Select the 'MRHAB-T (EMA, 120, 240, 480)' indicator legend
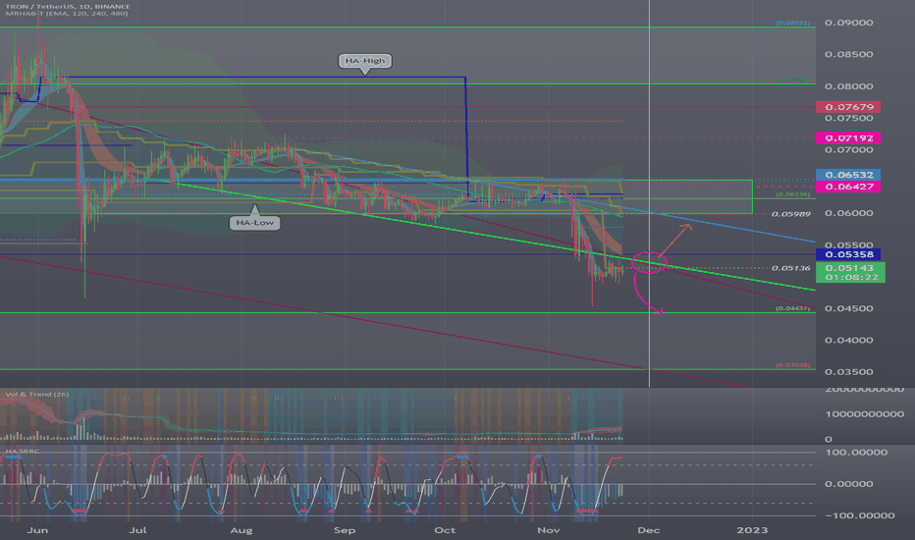Image resolution: width=915 pixels, height=540 pixels. [67, 14]
